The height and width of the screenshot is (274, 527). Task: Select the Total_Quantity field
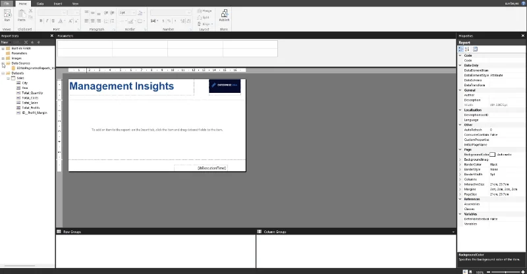(x=32, y=93)
